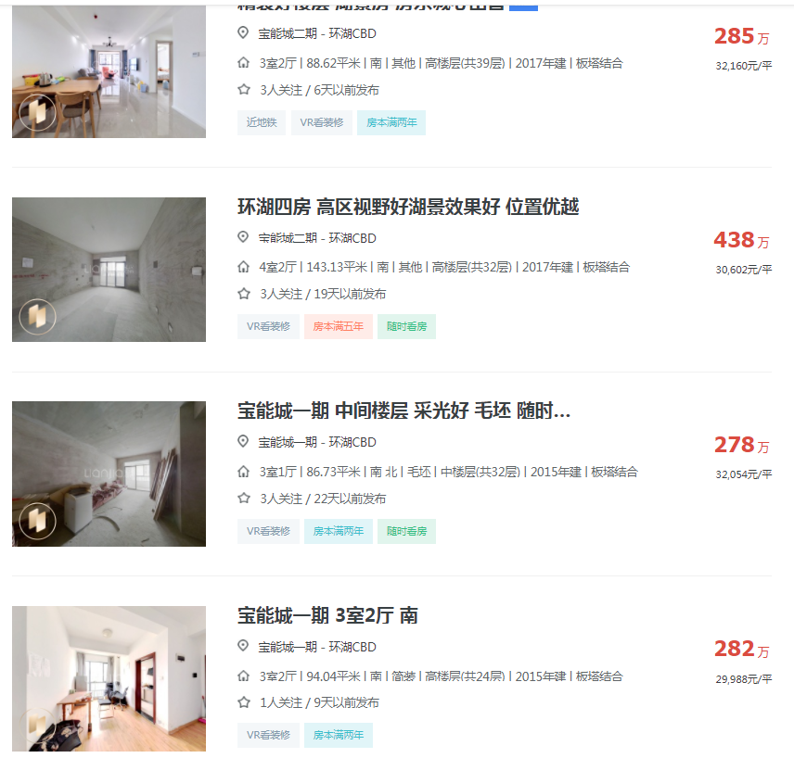
Task: Click 近地铁 tag on 285万 listing
Action: click(x=262, y=122)
